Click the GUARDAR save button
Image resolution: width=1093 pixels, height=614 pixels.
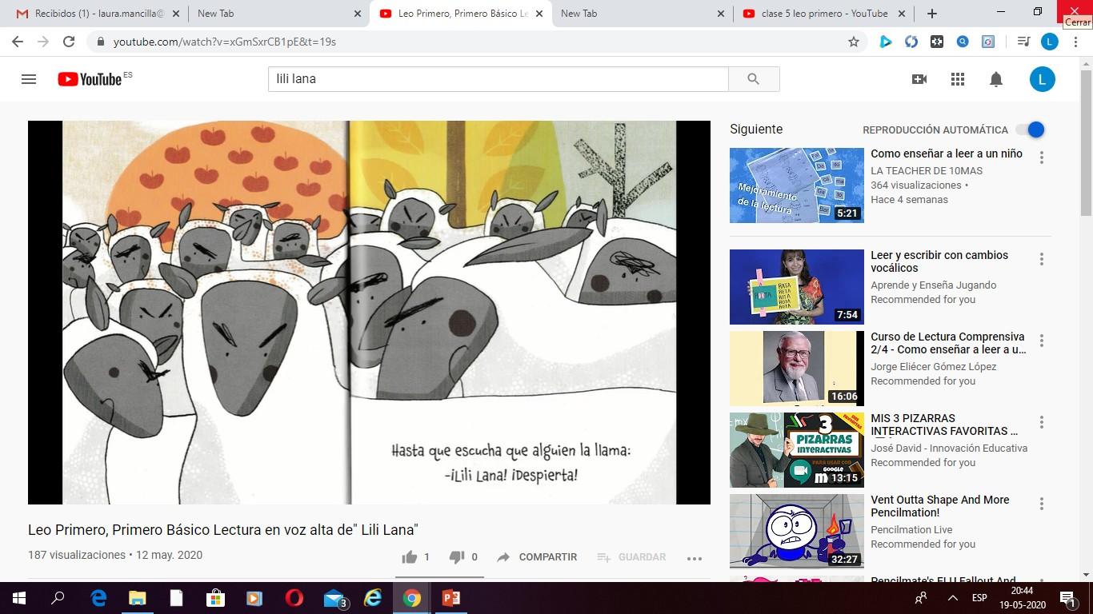(631, 557)
